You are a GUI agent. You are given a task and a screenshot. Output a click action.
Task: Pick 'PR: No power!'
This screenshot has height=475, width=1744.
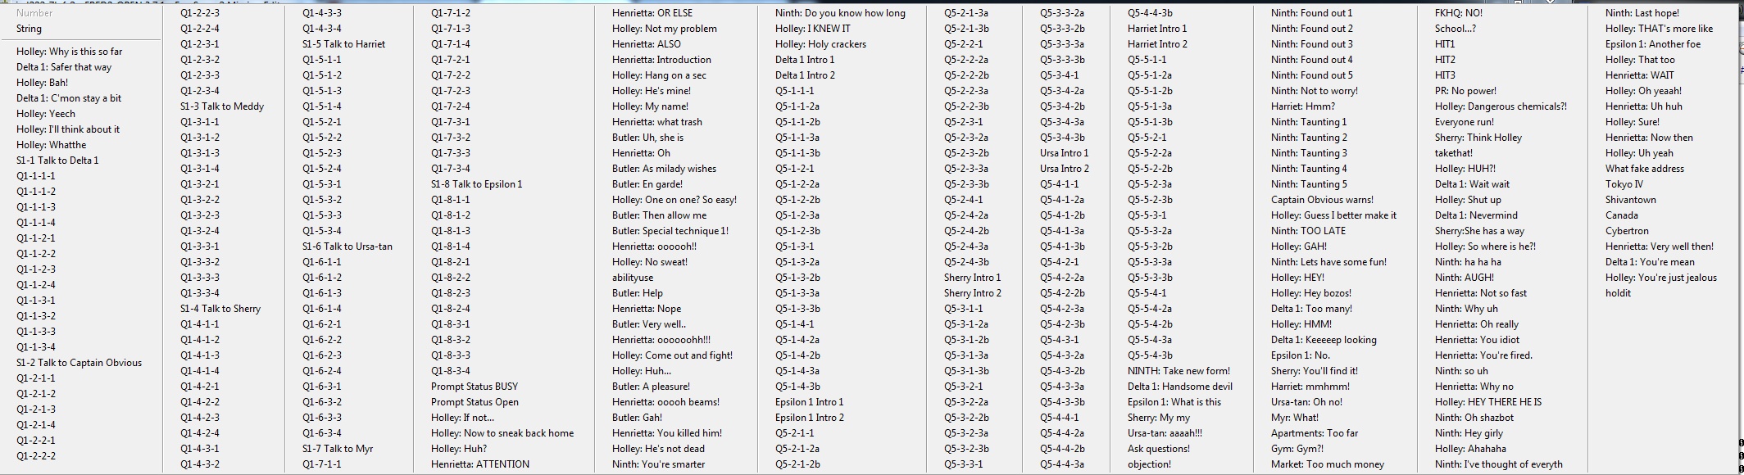point(1465,91)
